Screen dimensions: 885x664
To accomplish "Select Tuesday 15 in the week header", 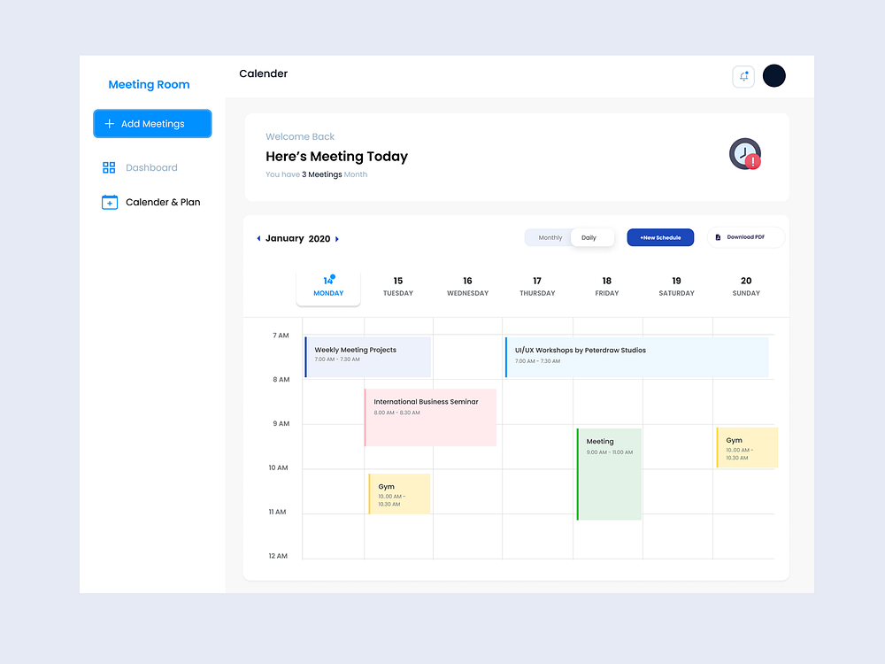I will pos(397,285).
